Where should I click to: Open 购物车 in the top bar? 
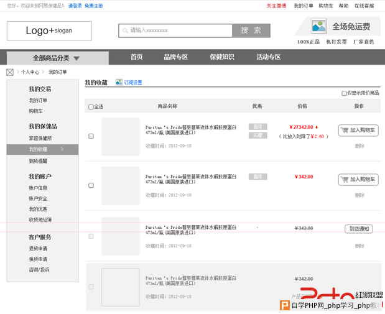(x=326, y=6)
